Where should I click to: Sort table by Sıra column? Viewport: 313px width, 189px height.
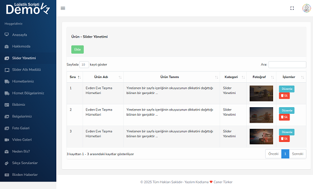[75, 77]
